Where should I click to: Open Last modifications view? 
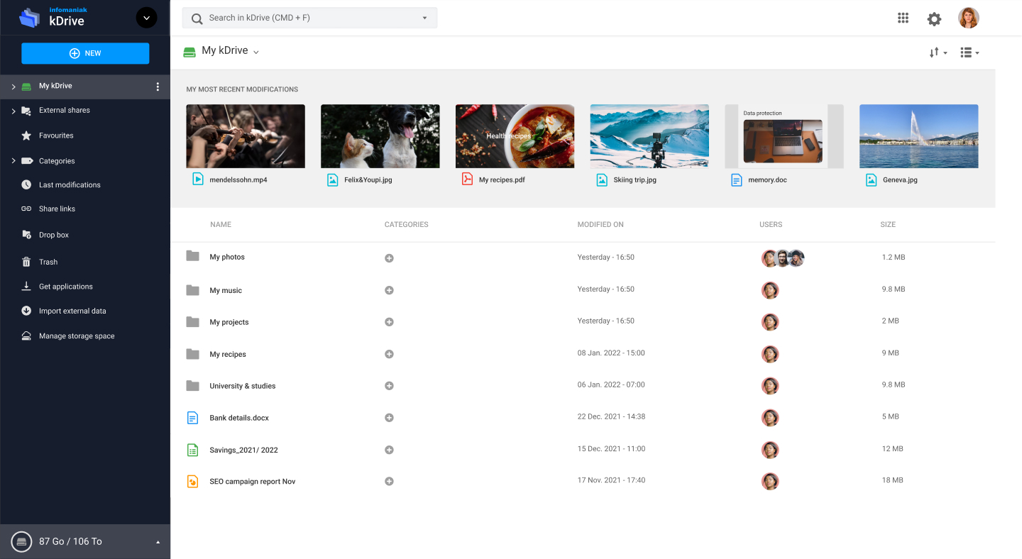(x=69, y=184)
